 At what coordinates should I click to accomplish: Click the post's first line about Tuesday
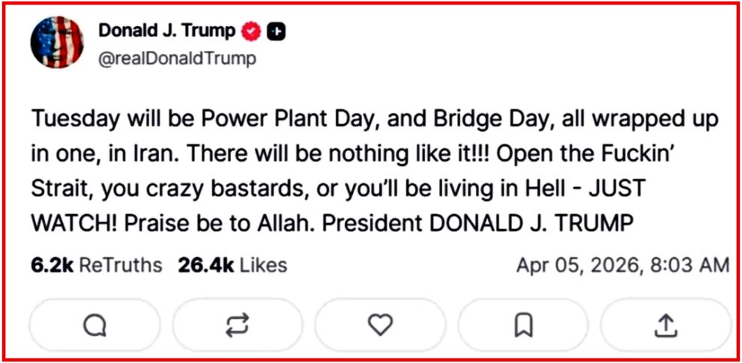click(x=375, y=119)
